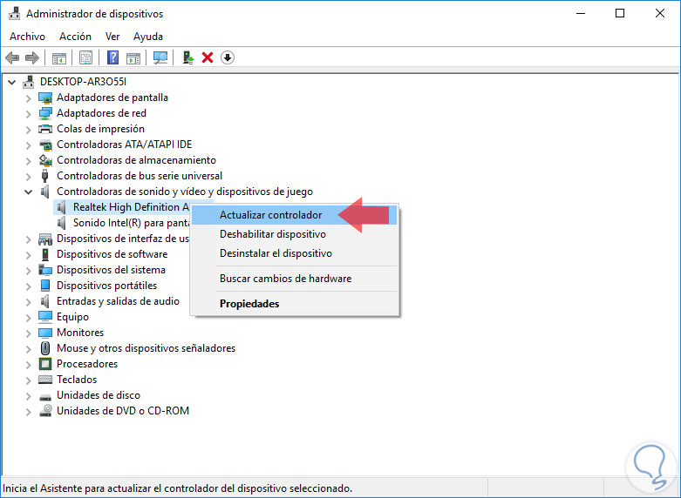The image size is (681, 498).
Task: Click the Adaptadores de red network icon
Action: (45, 113)
